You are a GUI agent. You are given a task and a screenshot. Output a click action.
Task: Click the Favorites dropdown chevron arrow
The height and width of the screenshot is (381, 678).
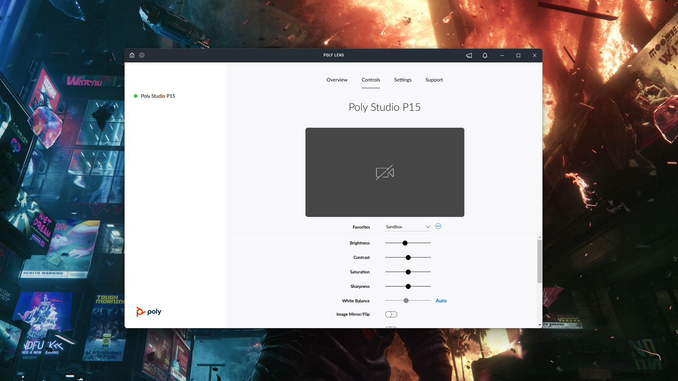pos(428,227)
